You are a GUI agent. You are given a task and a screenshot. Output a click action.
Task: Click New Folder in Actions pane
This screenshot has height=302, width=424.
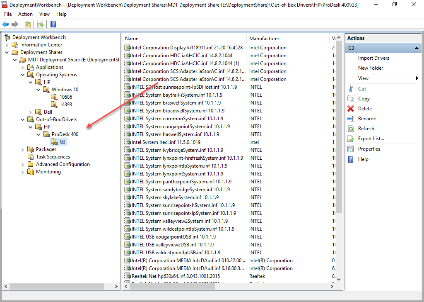371,68
